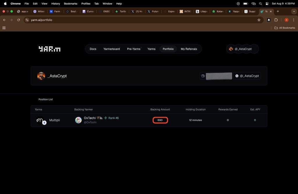Open the Extensions puzzle icon
Screen dimensions: 298x194
[276, 20]
